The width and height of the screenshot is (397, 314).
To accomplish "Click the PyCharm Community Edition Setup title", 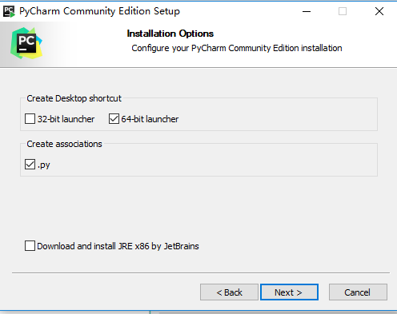I will pos(99,11).
